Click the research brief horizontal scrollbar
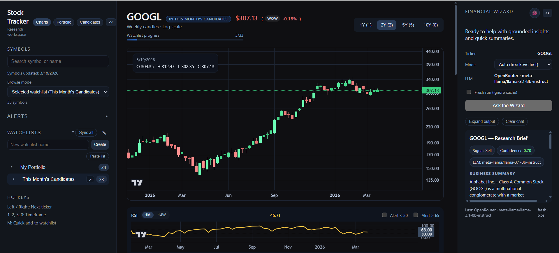559x253 pixels. tap(503, 201)
